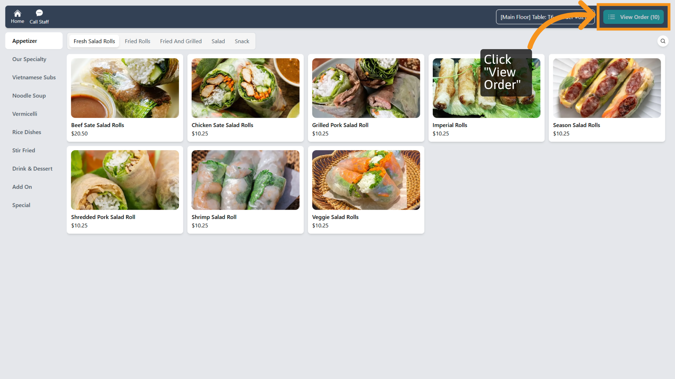Select the Snack subcategory tab
The image size is (675, 379).
click(x=242, y=41)
